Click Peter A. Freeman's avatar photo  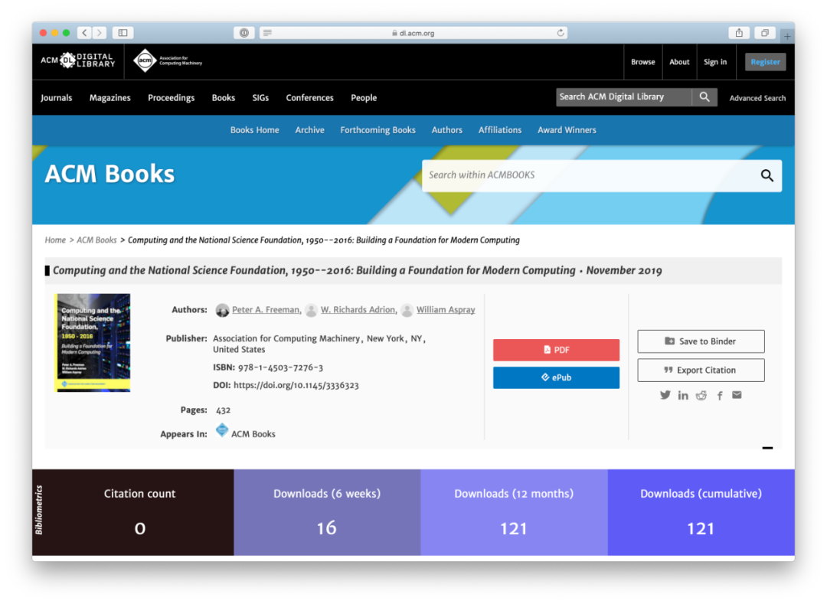point(222,311)
